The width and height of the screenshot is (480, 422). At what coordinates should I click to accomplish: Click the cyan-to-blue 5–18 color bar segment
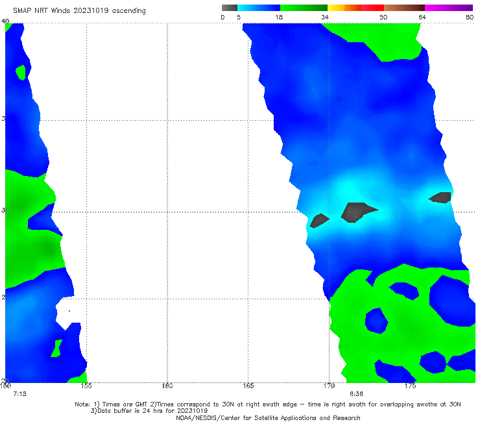click(x=259, y=8)
